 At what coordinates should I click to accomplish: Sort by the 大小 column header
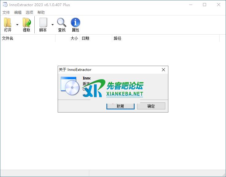point(67,38)
